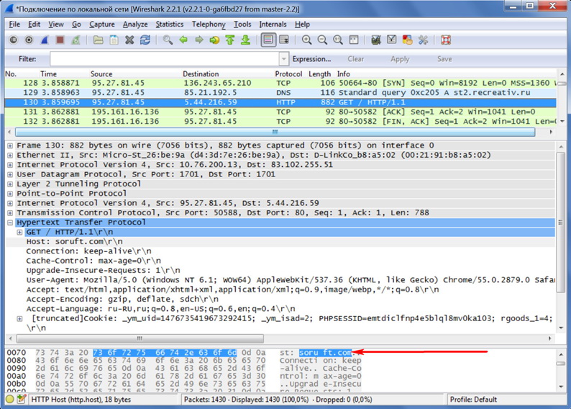Screen dimensions: 571x409
Task: Expand the truncated Cookie field
Action: click(20, 318)
